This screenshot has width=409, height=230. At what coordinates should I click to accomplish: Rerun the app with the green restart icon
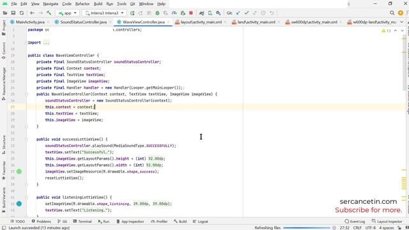point(132,13)
